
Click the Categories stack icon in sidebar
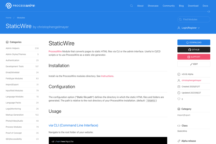(x=7, y=42)
